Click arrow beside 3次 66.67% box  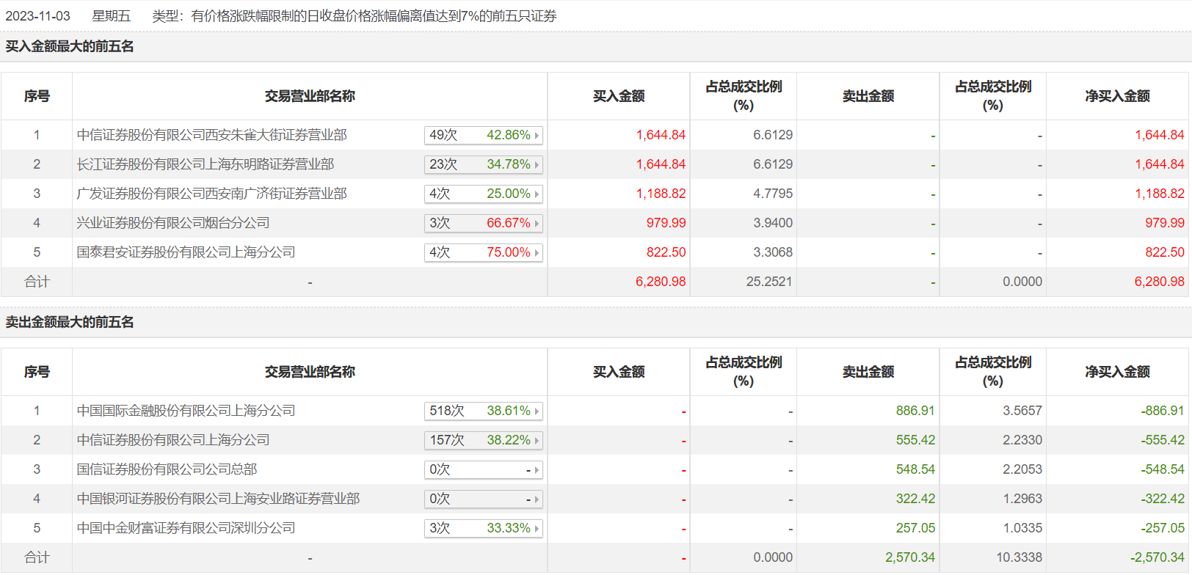click(537, 224)
